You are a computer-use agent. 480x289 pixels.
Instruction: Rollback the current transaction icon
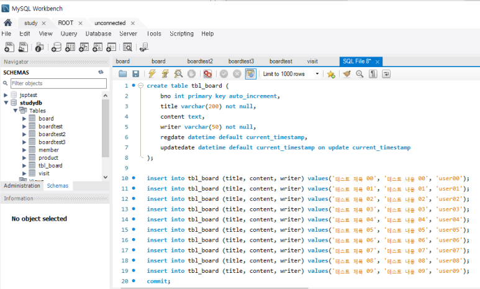coord(237,73)
